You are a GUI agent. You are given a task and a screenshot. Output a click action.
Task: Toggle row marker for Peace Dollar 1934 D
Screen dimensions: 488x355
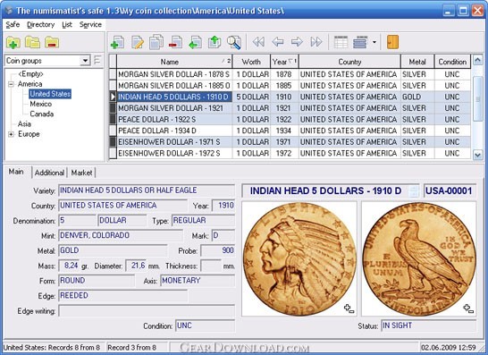pyautogui.click(x=113, y=131)
